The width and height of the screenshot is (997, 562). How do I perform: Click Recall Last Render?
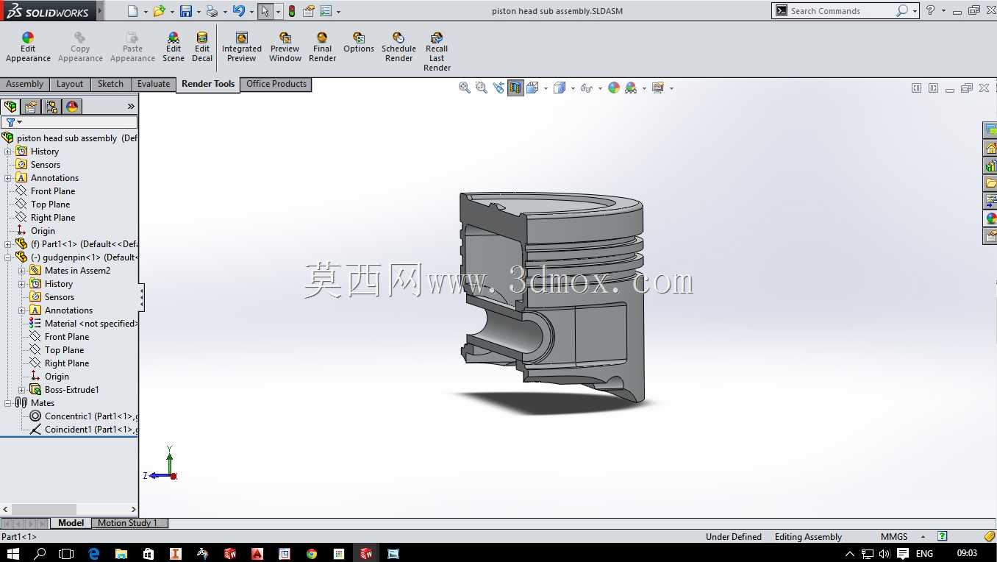437,51
